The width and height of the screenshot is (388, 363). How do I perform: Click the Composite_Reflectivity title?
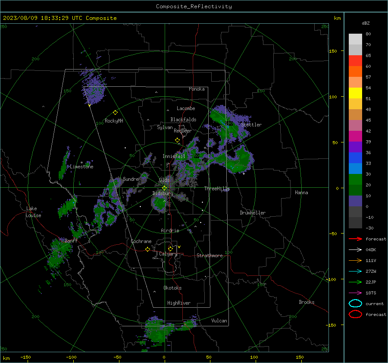[x=194, y=6]
